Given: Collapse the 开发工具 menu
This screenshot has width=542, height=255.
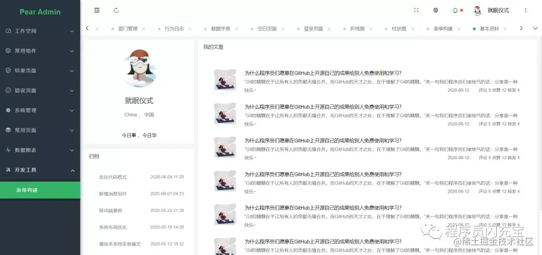Looking at the screenshot, I should tap(72, 170).
